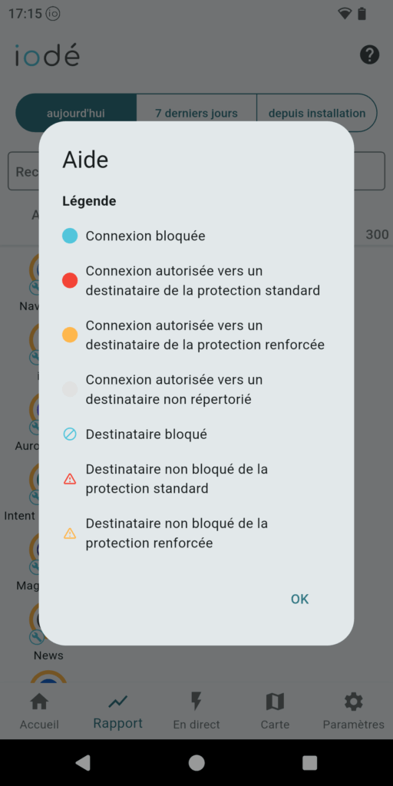This screenshot has width=393, height=786.
Task: Open the Carte map tab
Action: [275, 711]
